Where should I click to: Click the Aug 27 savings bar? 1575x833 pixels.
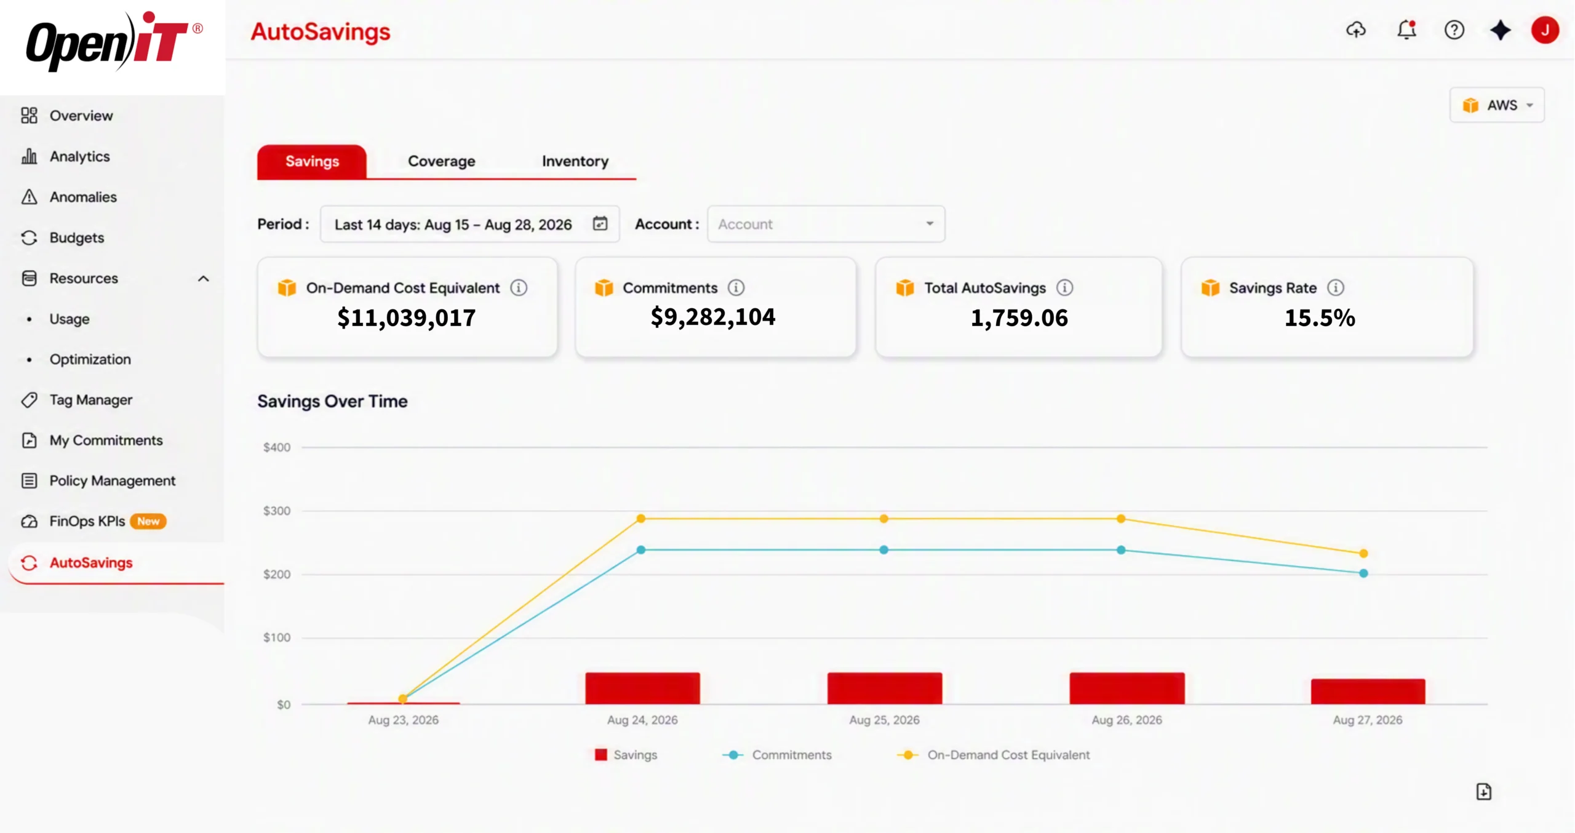click(x=1368, y=691)
